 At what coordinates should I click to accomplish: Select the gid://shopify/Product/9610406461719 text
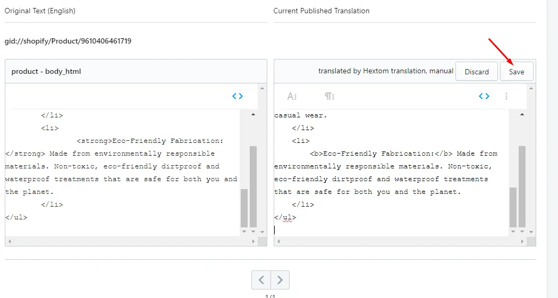(68, 41)
